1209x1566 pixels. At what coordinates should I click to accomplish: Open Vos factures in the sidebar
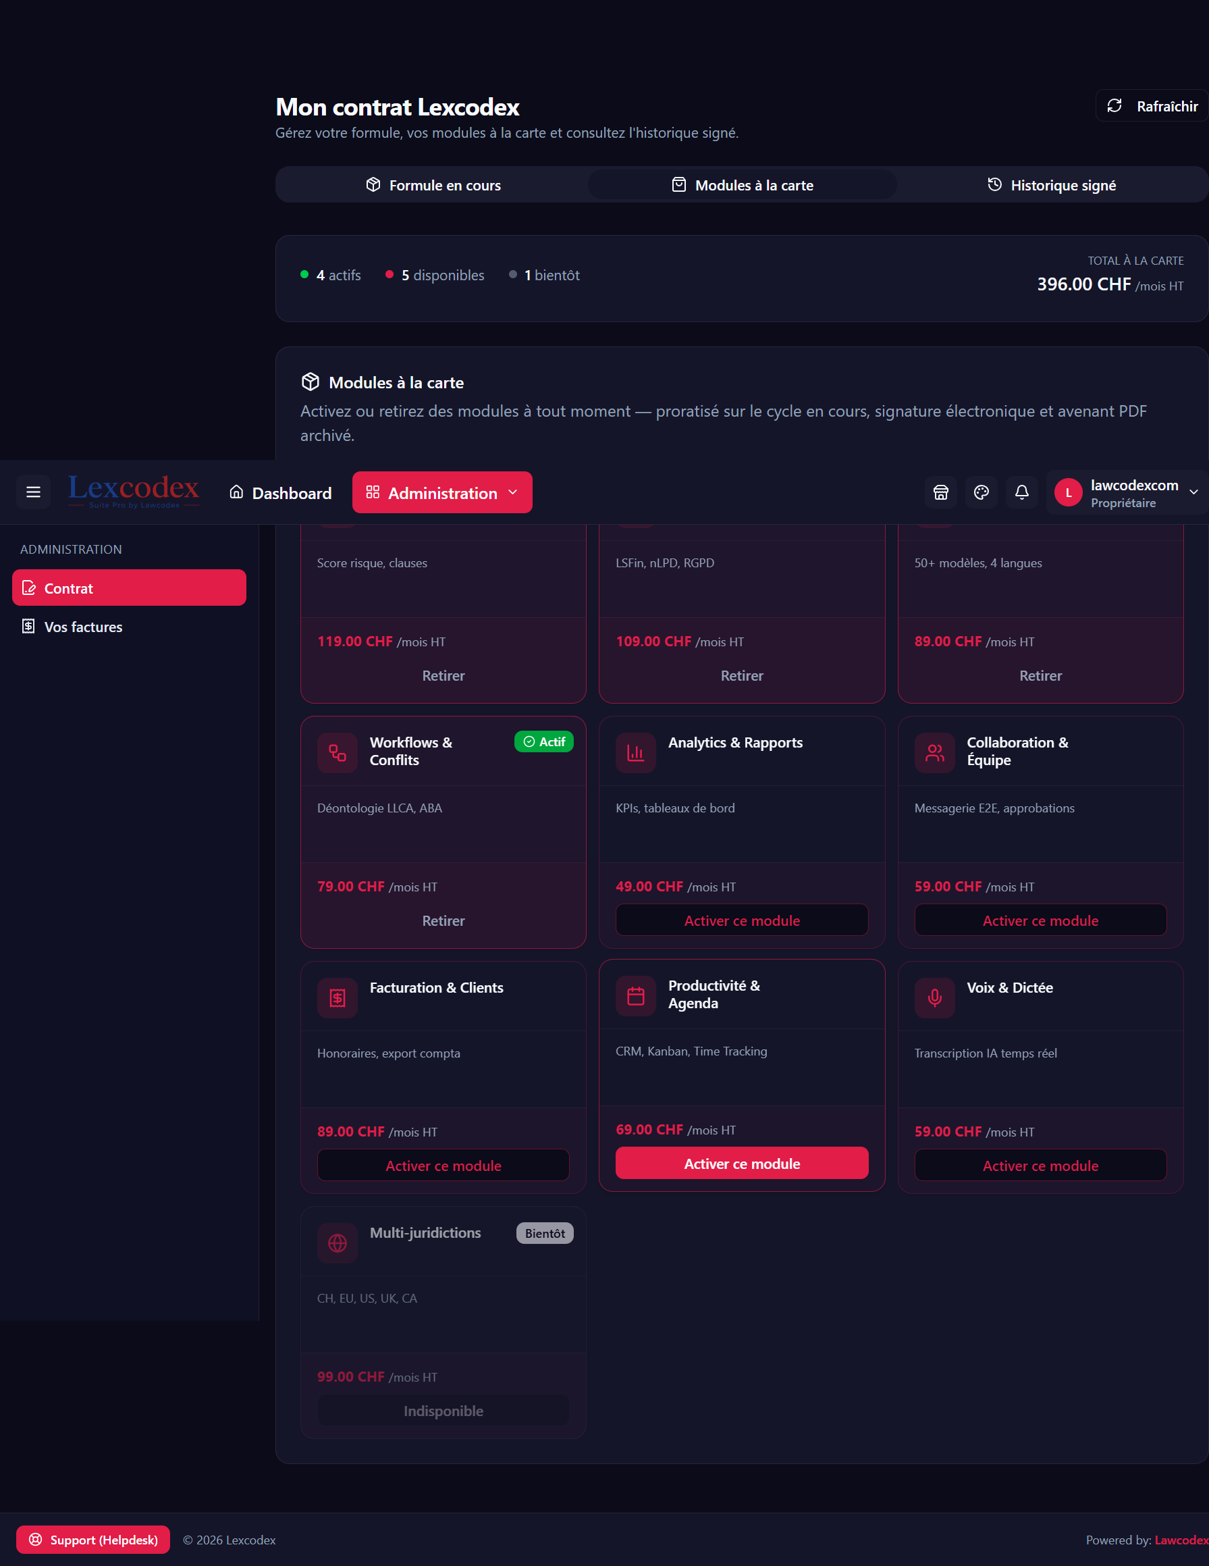(x=129, y=627)
